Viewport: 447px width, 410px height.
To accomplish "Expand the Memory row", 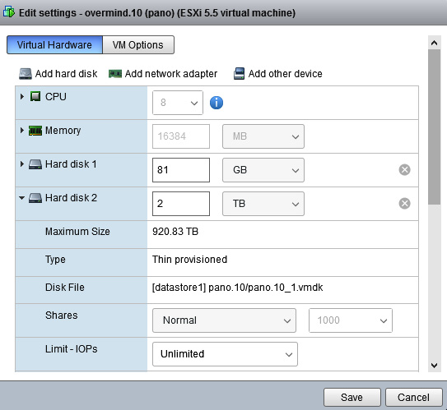I will [22, 131].
